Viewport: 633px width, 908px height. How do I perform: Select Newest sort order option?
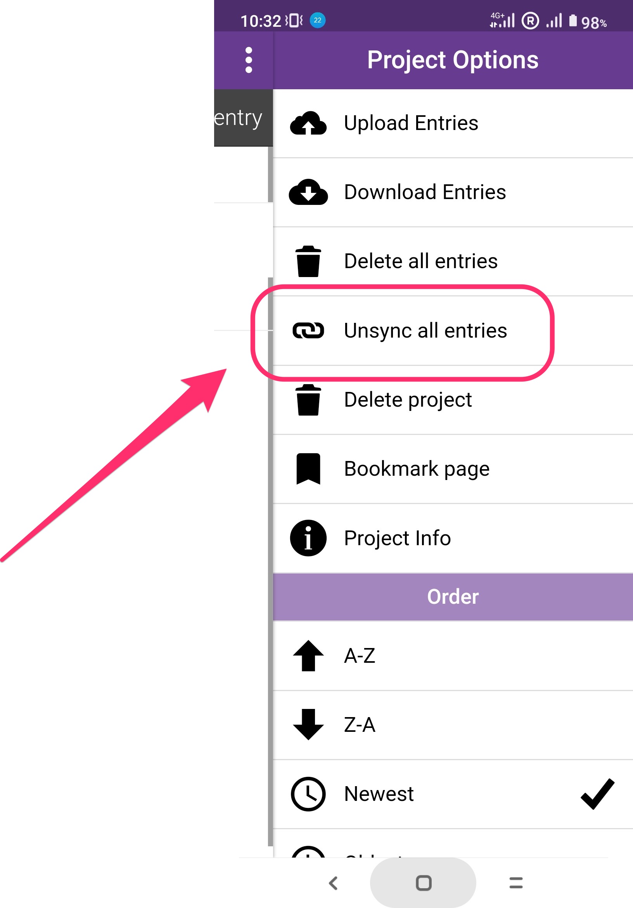pos(379,794)
